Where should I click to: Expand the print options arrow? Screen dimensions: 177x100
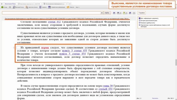(121, 13)
